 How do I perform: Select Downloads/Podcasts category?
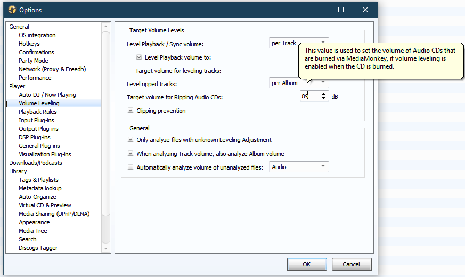click(x=35, y=163)
